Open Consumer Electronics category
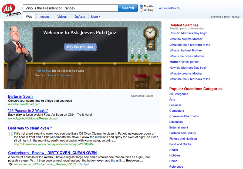243x169 pixels. (x=184, y=116)
